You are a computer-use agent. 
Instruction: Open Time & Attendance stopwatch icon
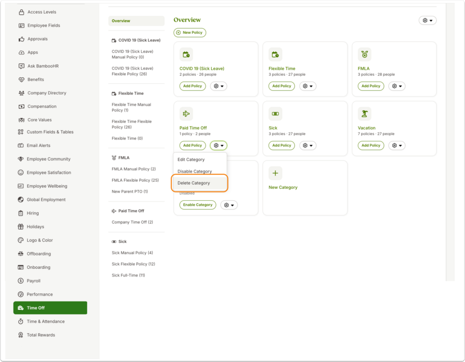click(21, 321)
